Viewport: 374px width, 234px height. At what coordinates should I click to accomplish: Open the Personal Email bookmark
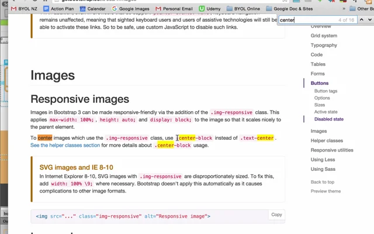(174, 9)
